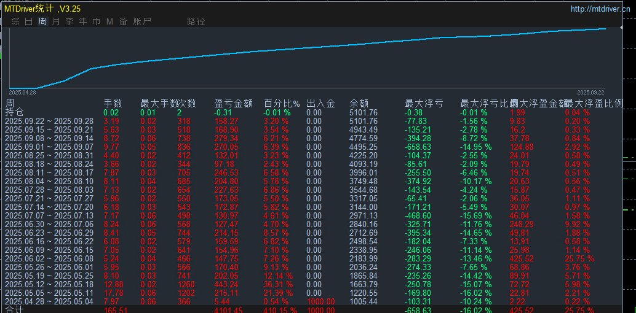Screen dimensions: 636x313
Task: Select the M tab
Action: pyautogui.click(x=110, y=21)
